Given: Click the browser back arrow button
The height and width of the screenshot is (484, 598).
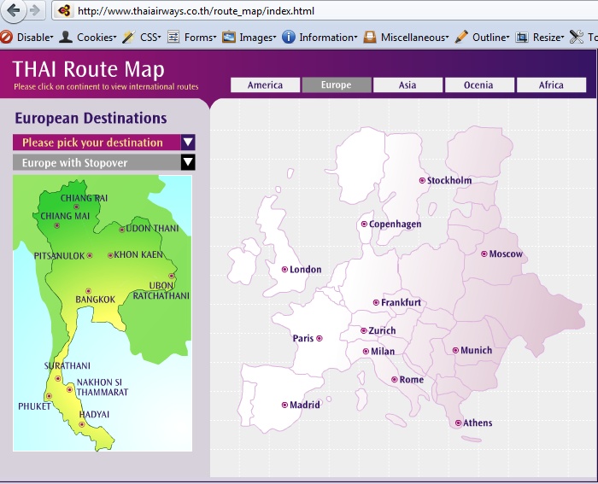Looking at the screenshot, I should (x=14, y=10).
